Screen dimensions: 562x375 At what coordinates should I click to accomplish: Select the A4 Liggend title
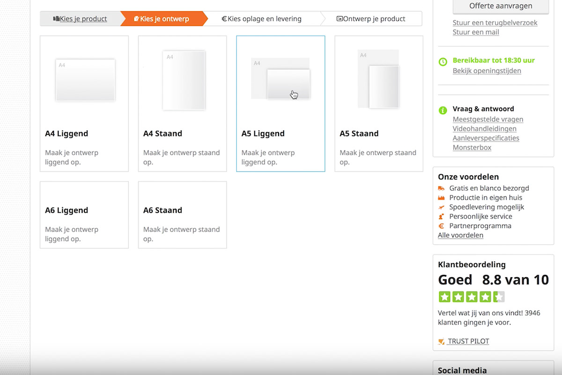tap(67, 134)
